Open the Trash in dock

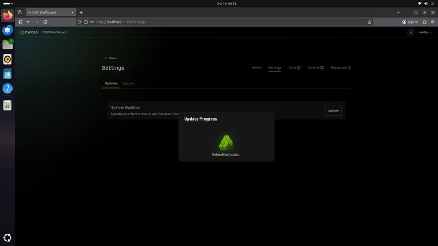pyautogui.click(x=8, y=105)
